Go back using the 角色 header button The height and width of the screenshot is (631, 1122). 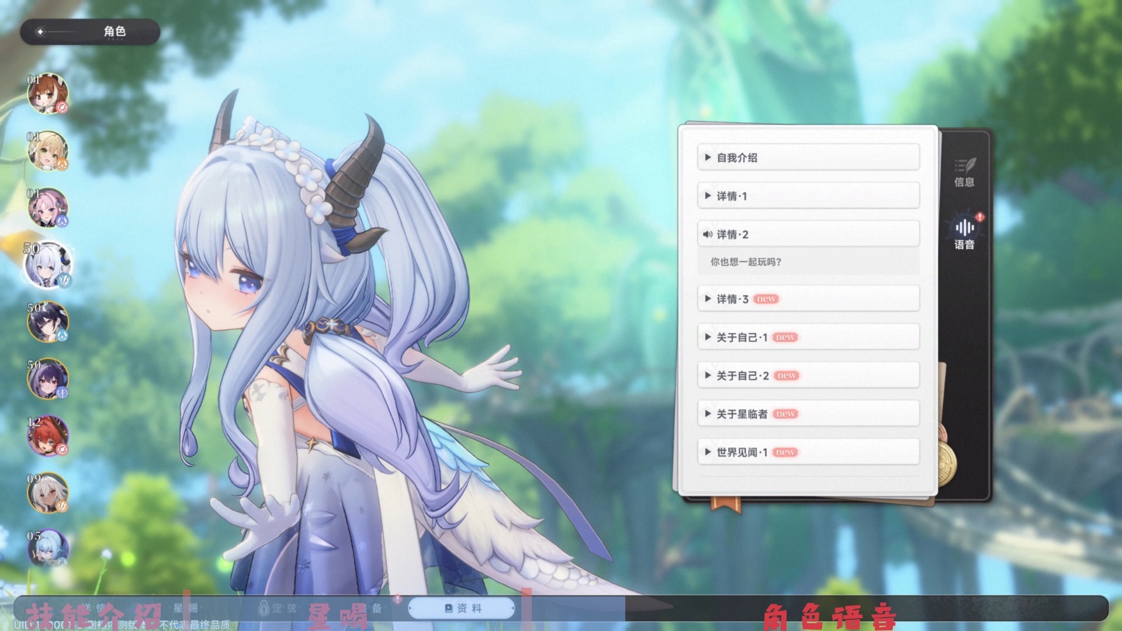tap(90, 32)
